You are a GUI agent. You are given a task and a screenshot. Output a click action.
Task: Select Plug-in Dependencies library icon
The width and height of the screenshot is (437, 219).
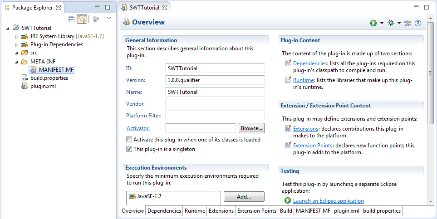point(25,44)
